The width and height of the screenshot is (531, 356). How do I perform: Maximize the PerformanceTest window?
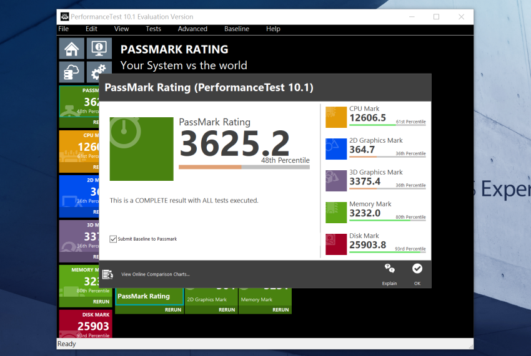pos(436,17)
